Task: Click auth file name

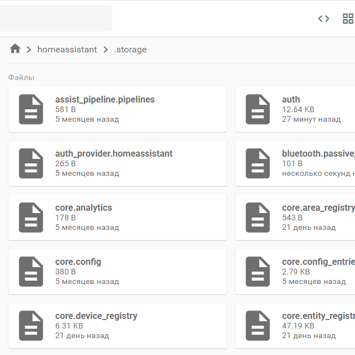Action: click(x=291, y=100)
